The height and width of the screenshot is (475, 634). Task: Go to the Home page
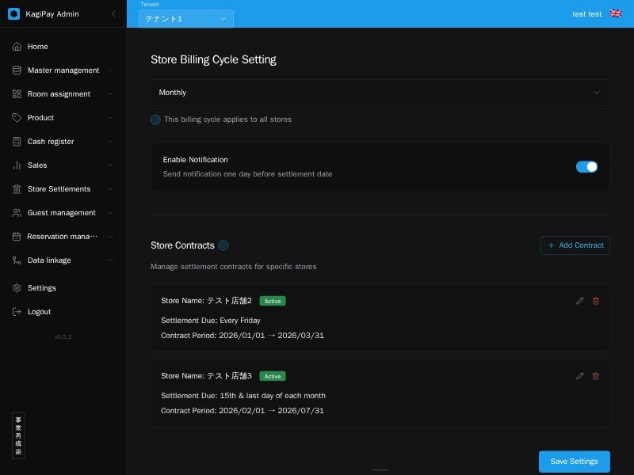[x=37, y=47]
